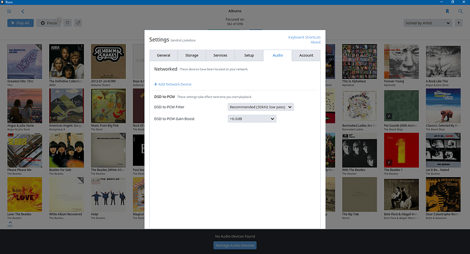This screenshot has width=470, height=254.
Task: Switch to the Account tab
Action: (306, 55)
